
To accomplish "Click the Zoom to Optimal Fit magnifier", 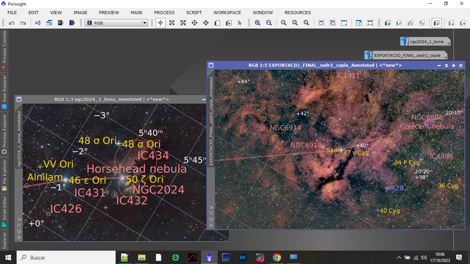I will pyautogui.click(x=306, y=23).
